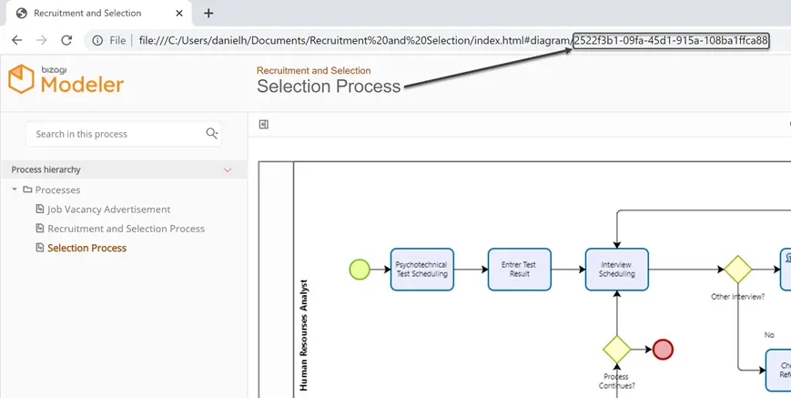Reload the page with refresh icon
791x398 pixels.
coord(66,40)
